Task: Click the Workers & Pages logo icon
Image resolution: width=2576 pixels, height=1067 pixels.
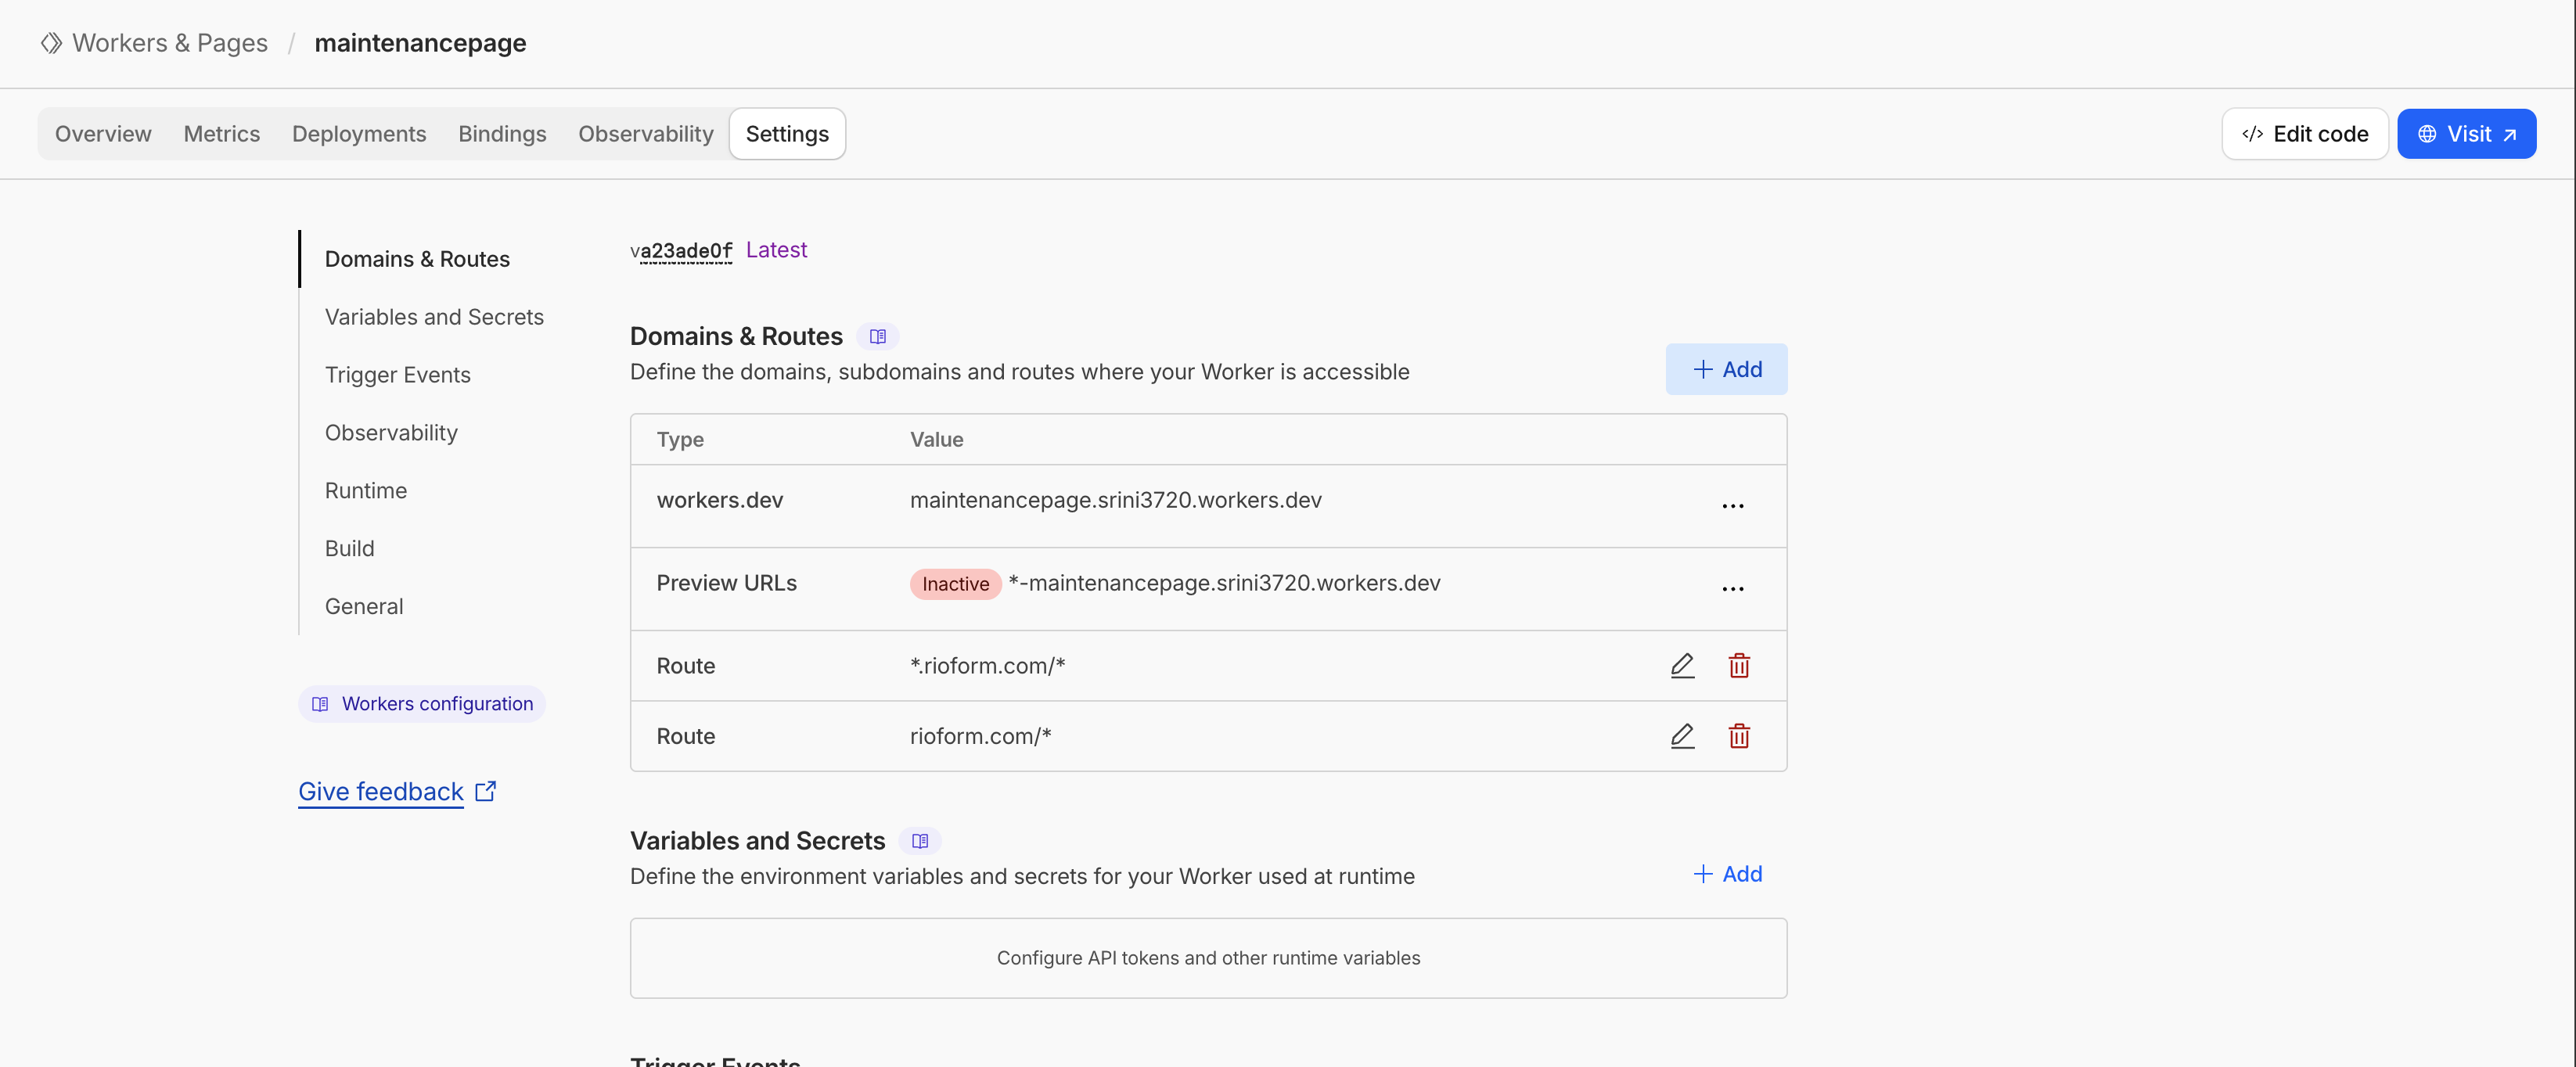Action: (51, 43)
